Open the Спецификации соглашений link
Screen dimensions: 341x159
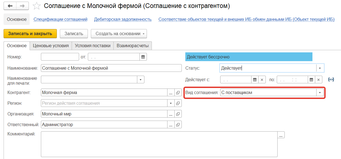tap(60, 19)
